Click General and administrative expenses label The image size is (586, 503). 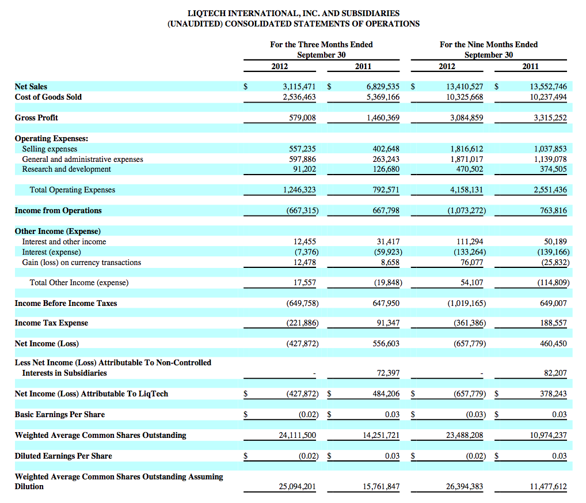click(82, 160)
